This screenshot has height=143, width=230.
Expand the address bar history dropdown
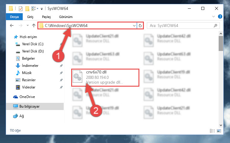[x=134, y=25]
